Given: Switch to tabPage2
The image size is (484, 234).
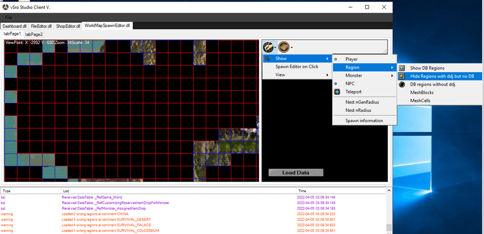Looking at the screenshot, I should click(x=34, y=34).
